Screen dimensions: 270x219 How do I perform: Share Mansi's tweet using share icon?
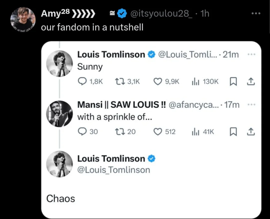click(x=251, y=132)
